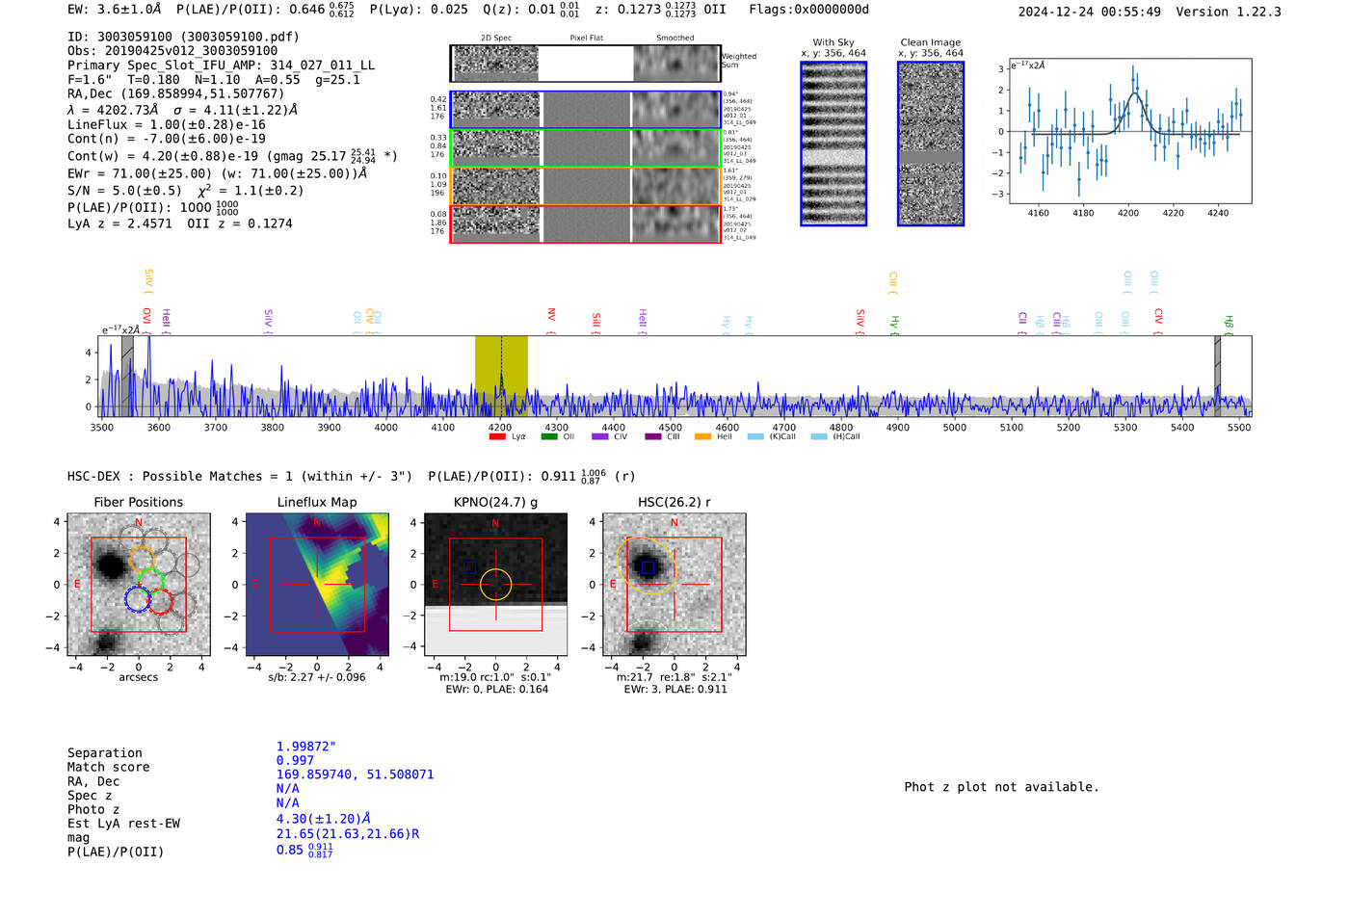
Task: Open the HSC(26.2) r image panel
Action: pos(674,585)
